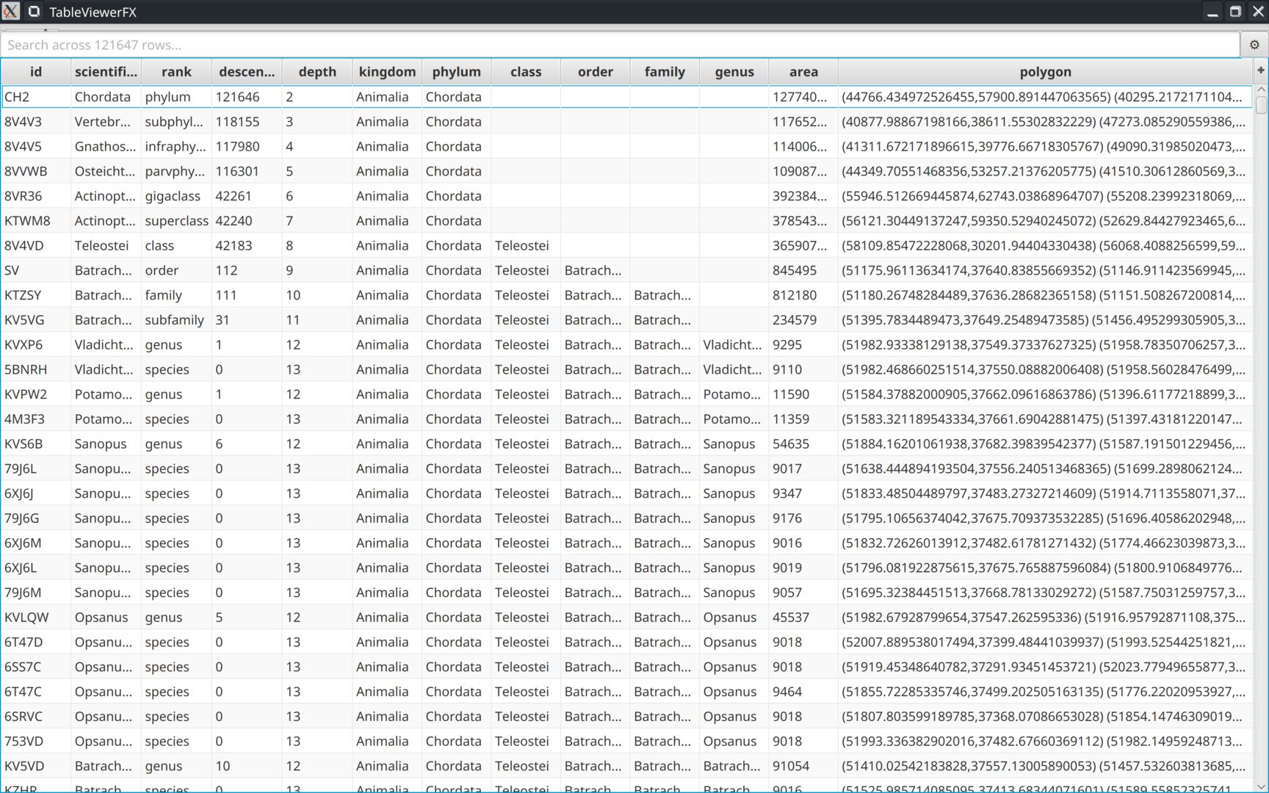Click the genus column header
Viewport: 1269px width, 793px height.
click(734, 71)
